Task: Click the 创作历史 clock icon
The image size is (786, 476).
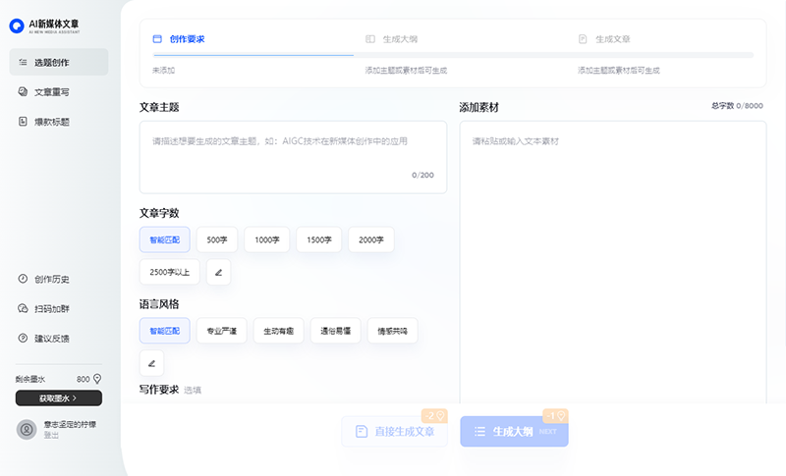Action: (23, 279)
